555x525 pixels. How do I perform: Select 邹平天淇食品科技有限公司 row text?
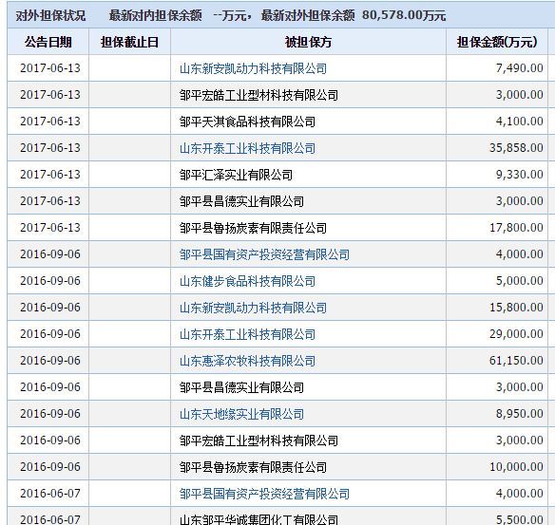(247, 122)
